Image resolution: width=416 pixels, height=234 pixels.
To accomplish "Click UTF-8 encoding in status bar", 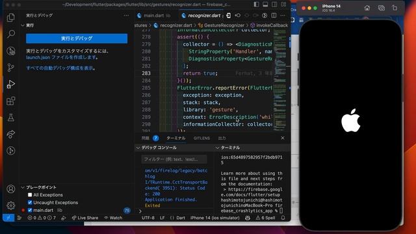I will [148, 218].
